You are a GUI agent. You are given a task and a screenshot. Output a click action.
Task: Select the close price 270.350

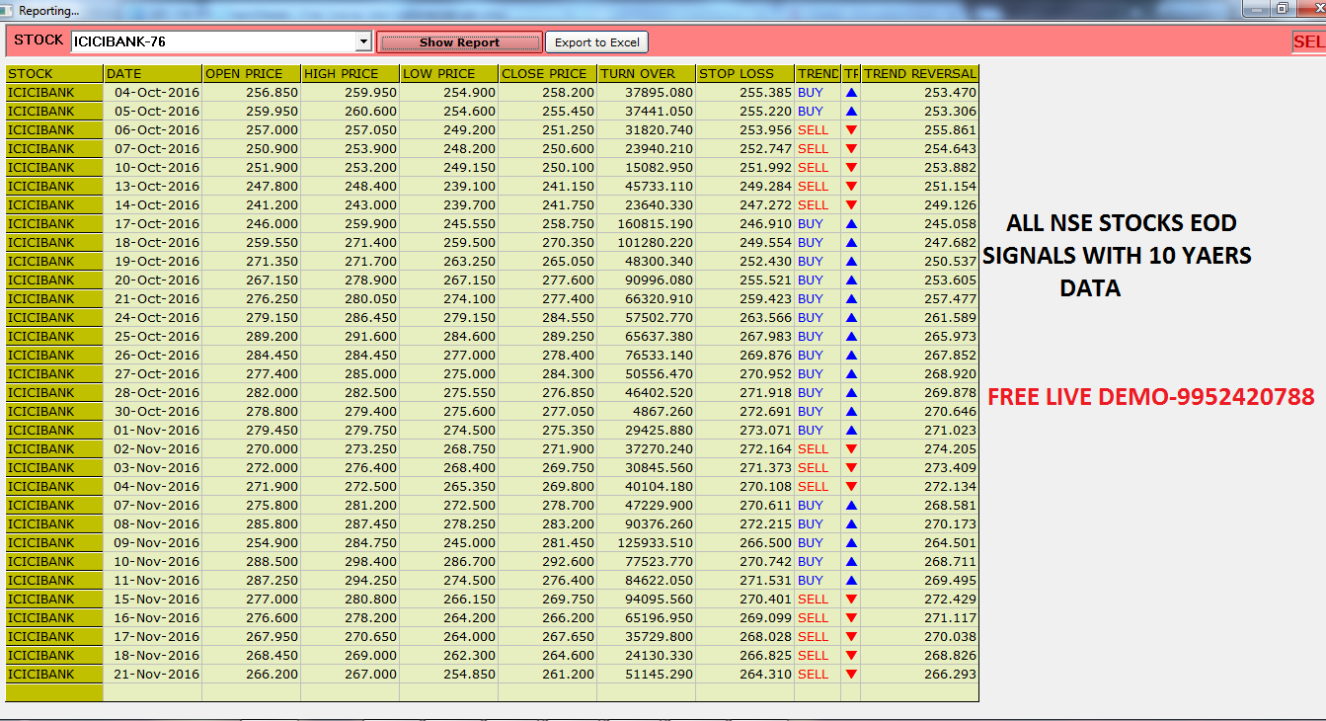coord(548,243)
